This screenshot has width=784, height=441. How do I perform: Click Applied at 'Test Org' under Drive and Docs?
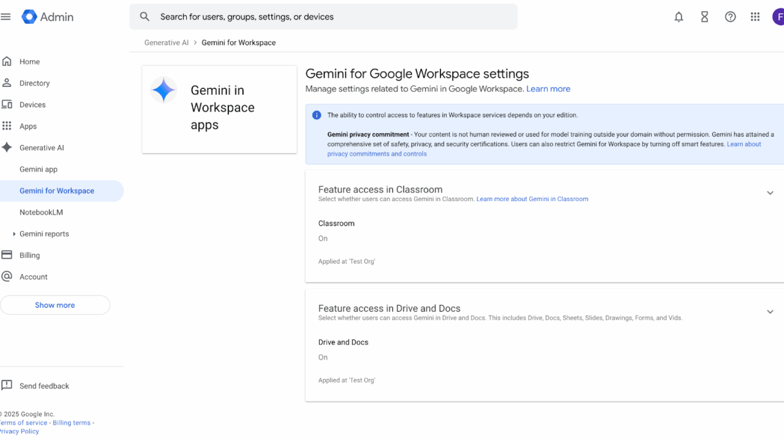tap(347, 380)
